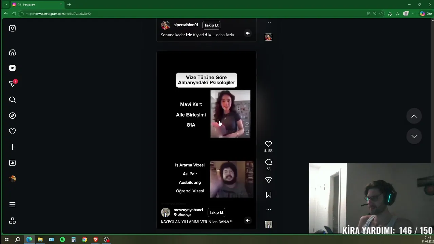This screenshot has width=434, height=244.
Task: Click the 5.155 likes count
Action: click(268, 151)
